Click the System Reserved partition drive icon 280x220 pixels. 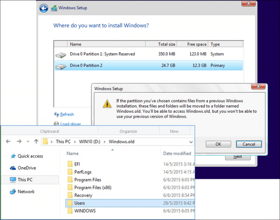point(61,55)
